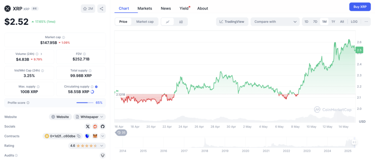Click Market cap info icon
The height and width of the screenshot is (160, 375).
point(64,37)
